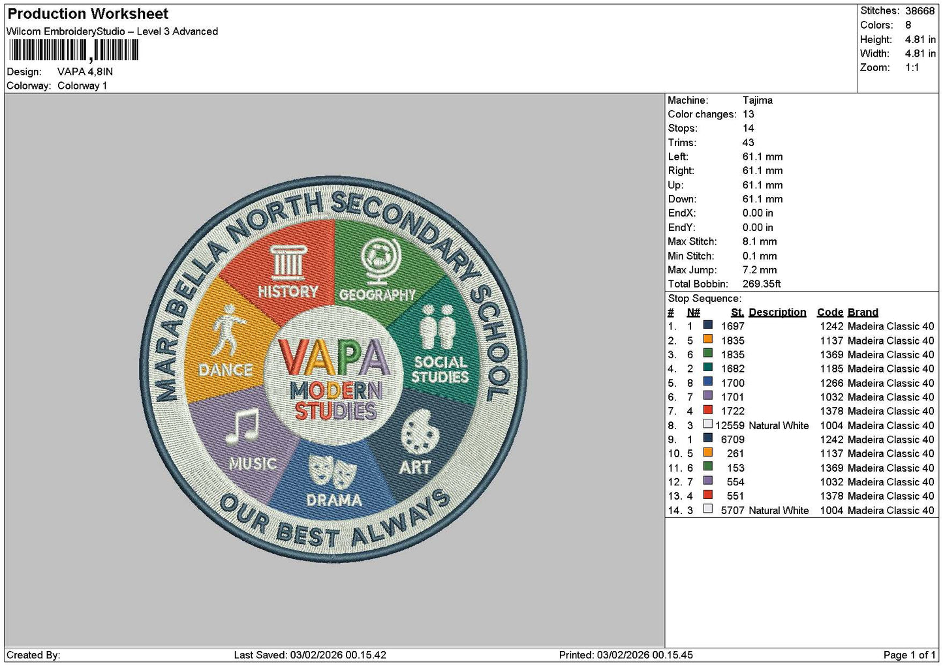Click 'Madeira Classic 40' in stop row 7
The height and width of the screenshot is (666, 943).
coord(891,412)
